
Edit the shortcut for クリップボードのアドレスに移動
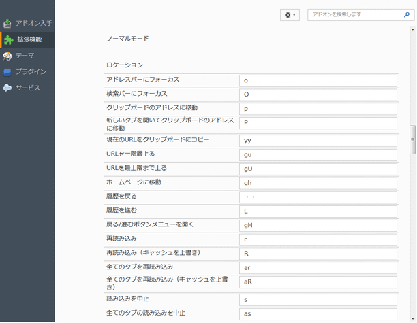[318, 109]
